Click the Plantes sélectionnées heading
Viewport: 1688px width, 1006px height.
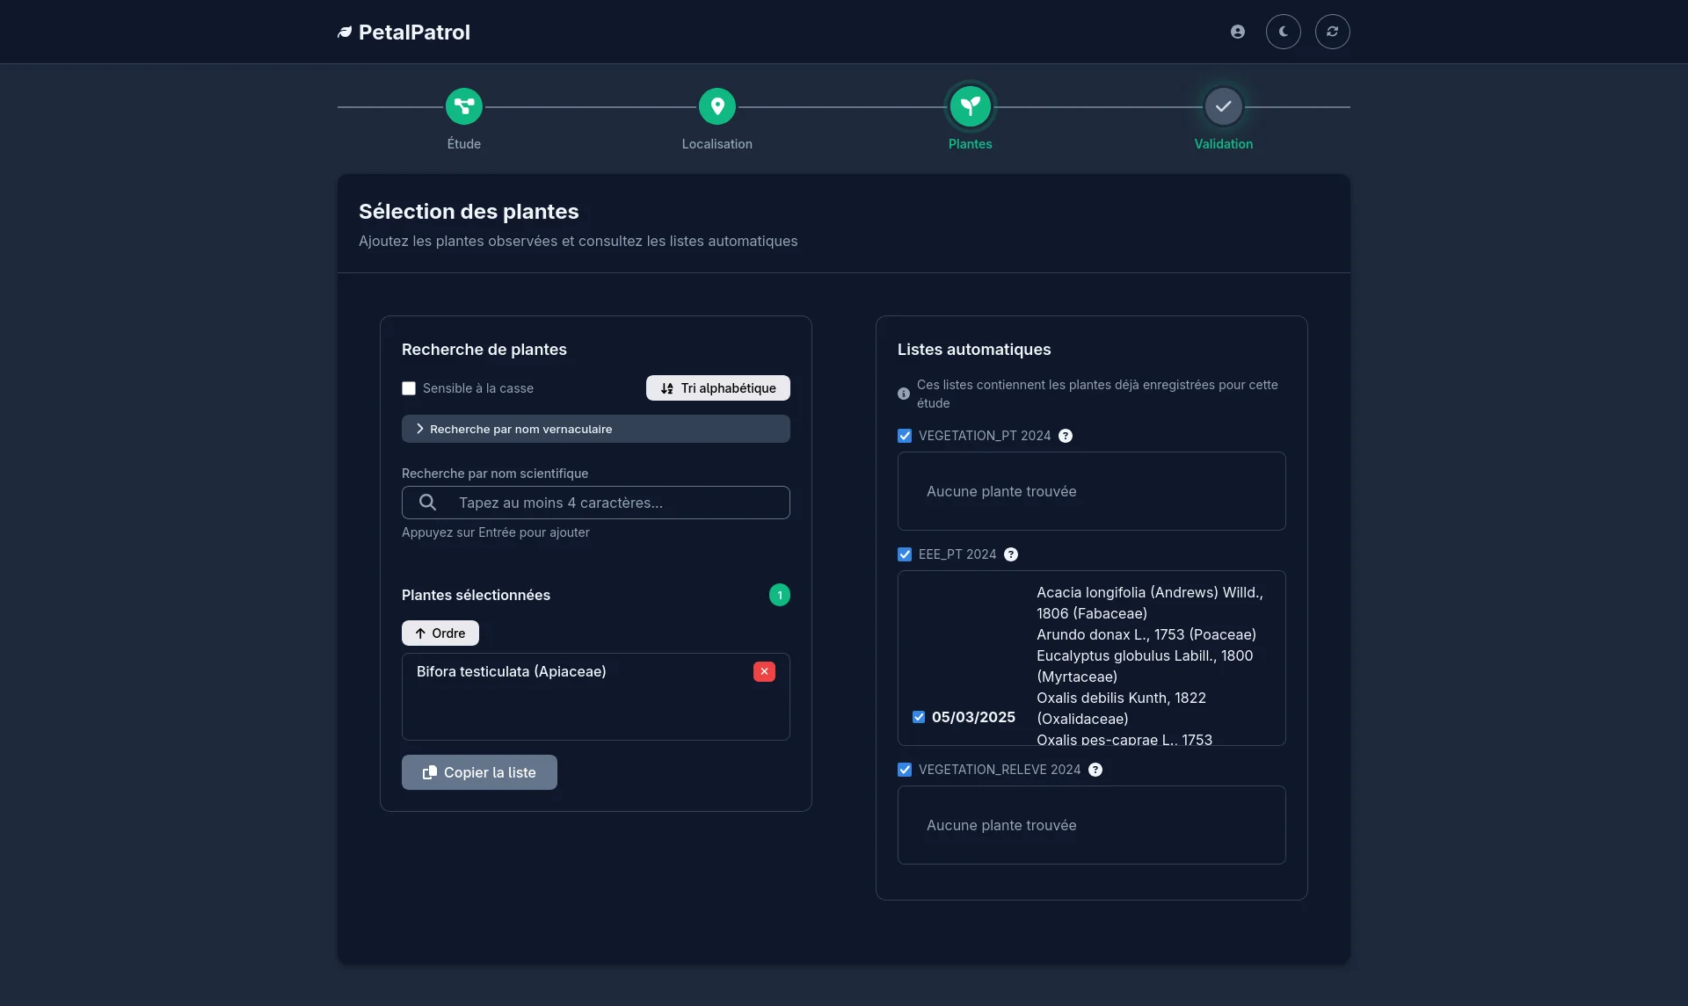tap(476, 595)
